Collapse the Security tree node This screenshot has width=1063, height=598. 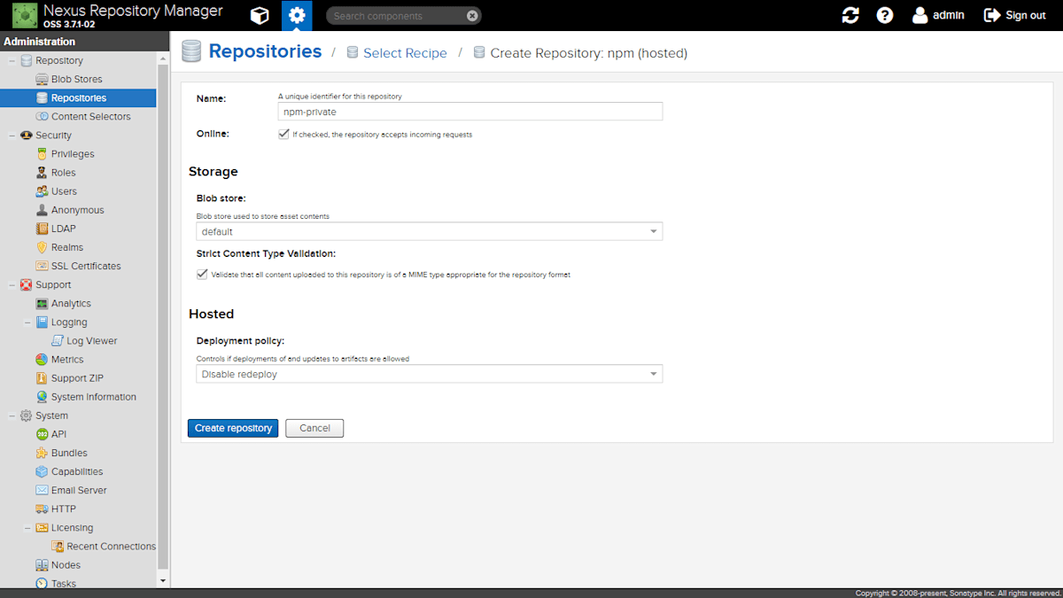pyautogui.click(x=12, y=136)
